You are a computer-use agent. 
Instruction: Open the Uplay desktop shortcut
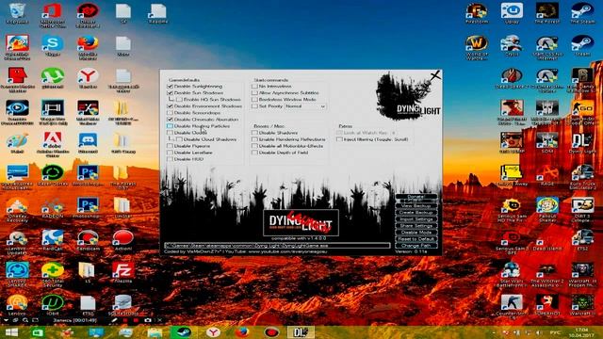(x=512, y=14)
